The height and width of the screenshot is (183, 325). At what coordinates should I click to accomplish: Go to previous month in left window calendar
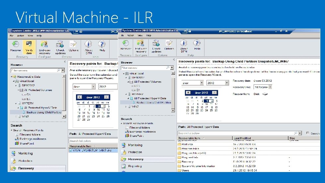click(80, 97)
